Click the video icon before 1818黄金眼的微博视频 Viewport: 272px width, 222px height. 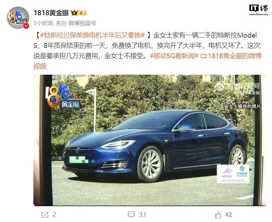[204, 56]
